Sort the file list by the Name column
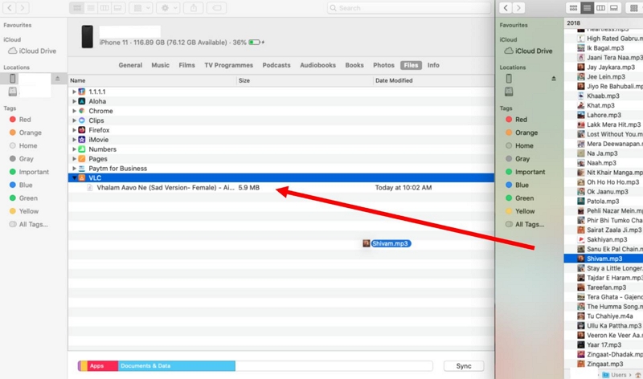Image resolution: width=643 pixels, height=379 pixels. coord(152,80)
